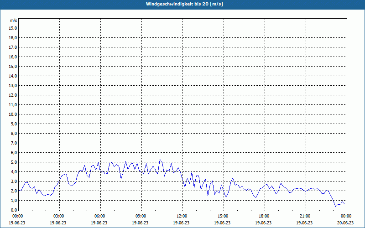Click the 16,0 y-axis value
365x228 pixels.
(x=13, y=57)
